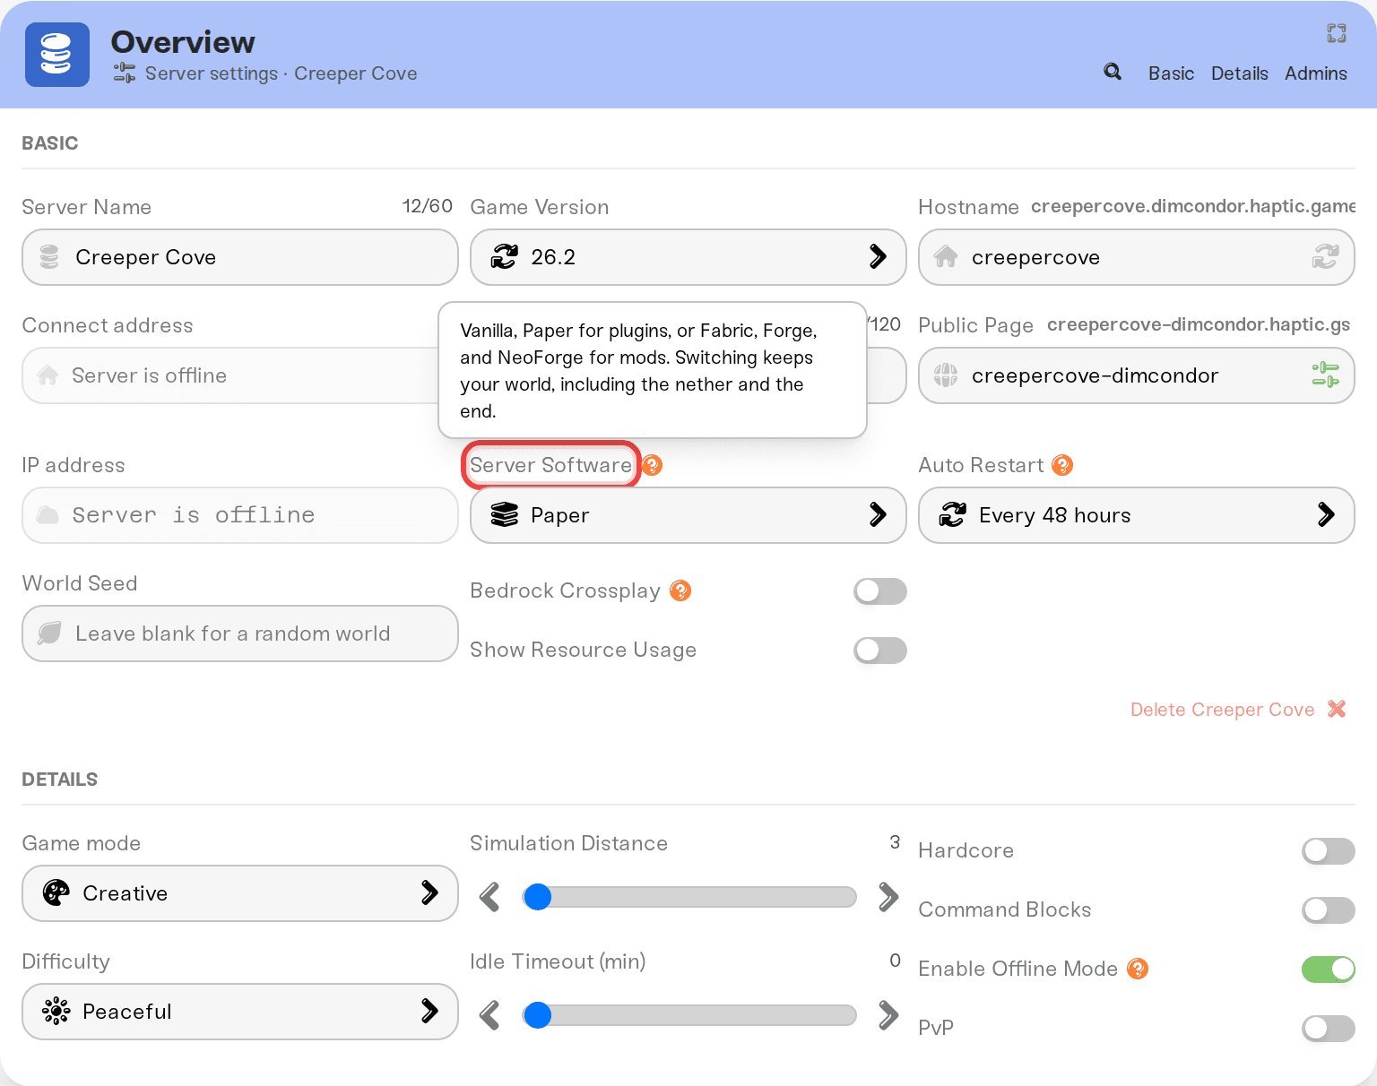Click the green sliders icon in Public Page field

click(x=1326, y=375)
